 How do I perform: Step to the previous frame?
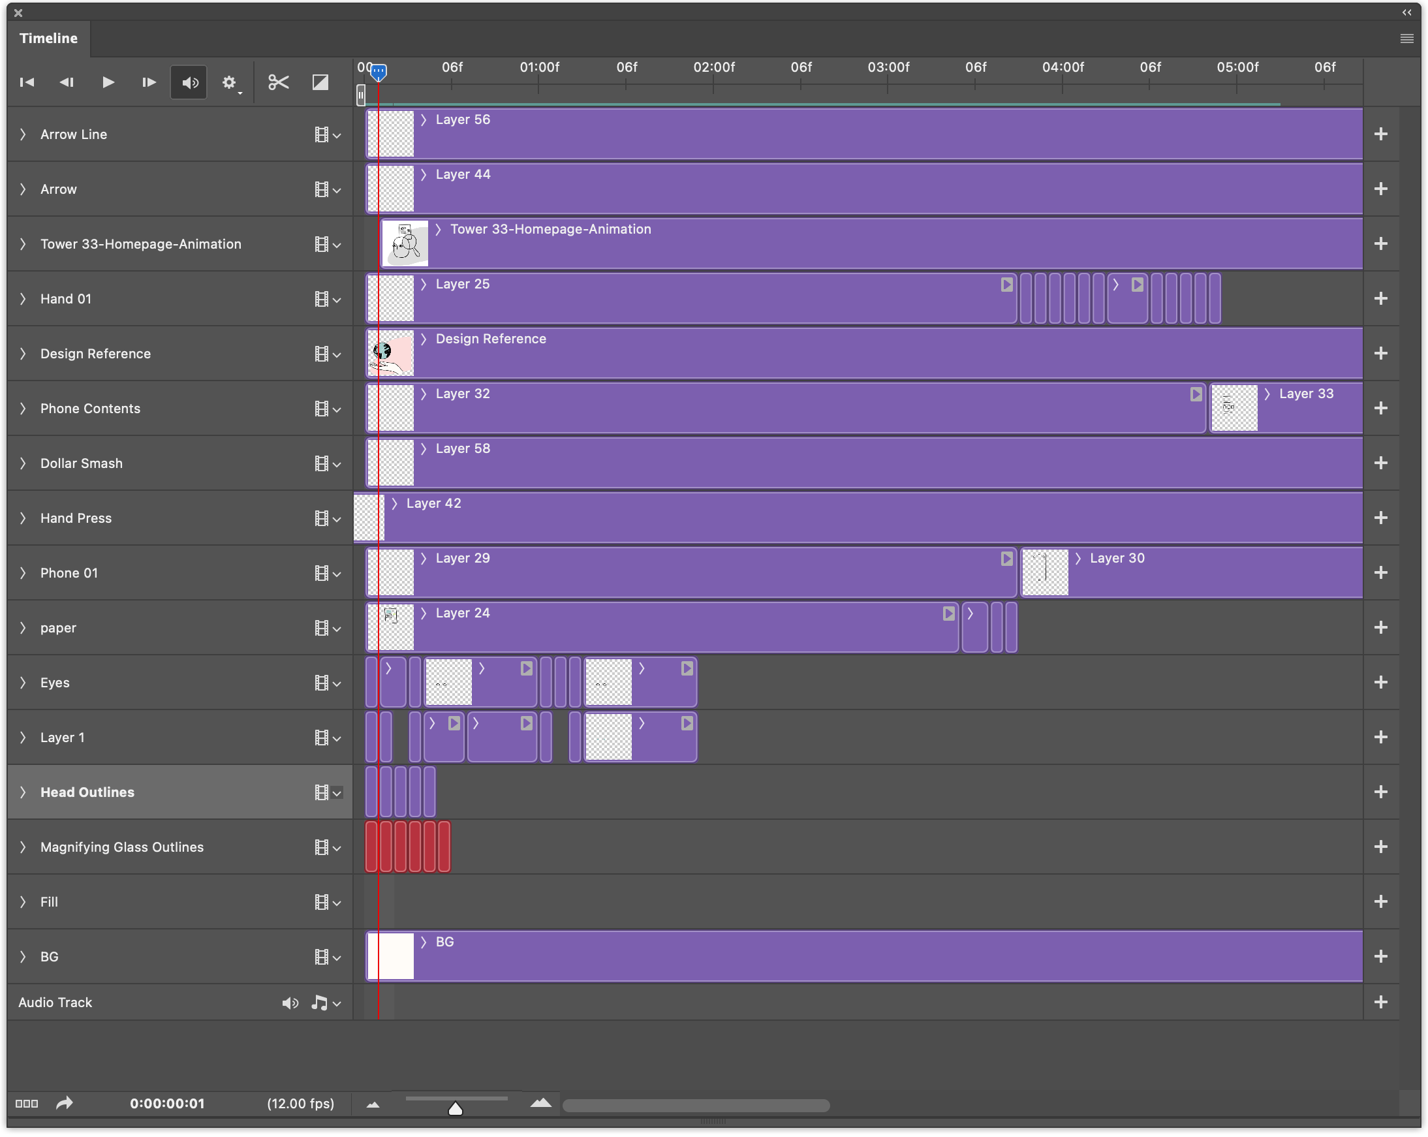click(x=67, y=82)
